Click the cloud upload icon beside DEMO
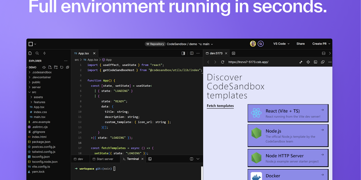The width and height of the screenshot is (361, 180). [x=44, y=67]
